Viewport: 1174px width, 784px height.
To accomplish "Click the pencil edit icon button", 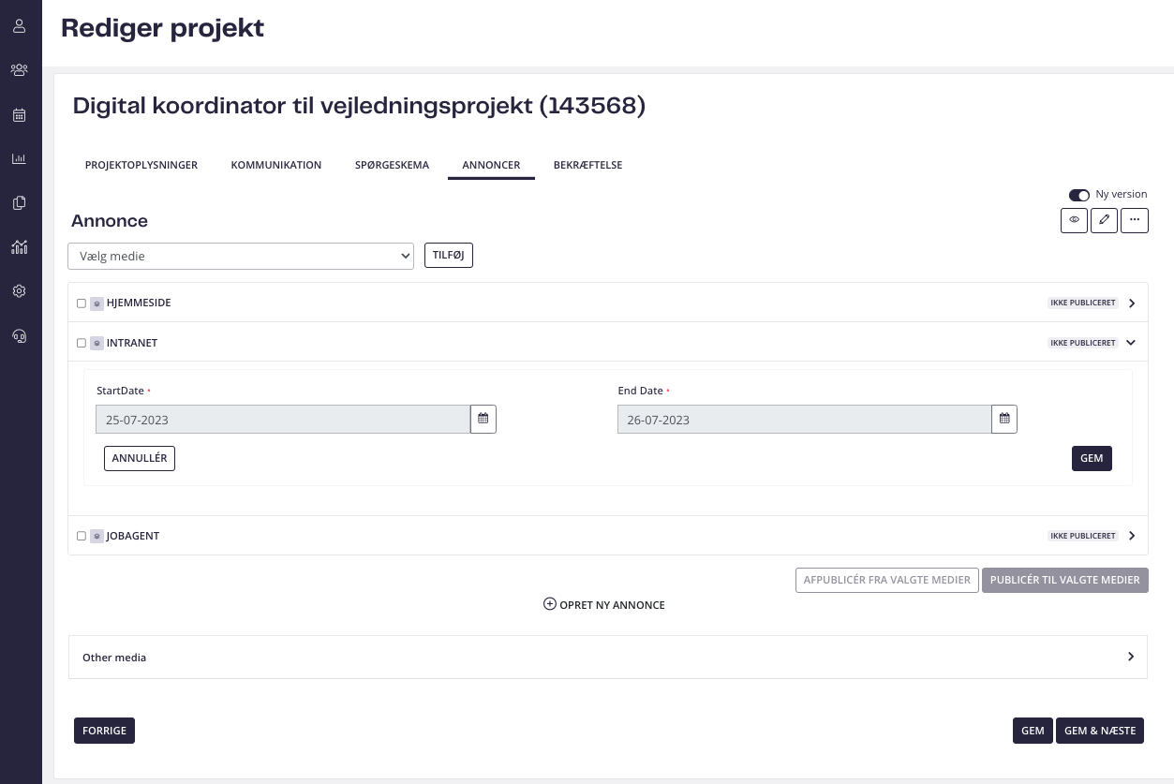I will (1104, 220).
